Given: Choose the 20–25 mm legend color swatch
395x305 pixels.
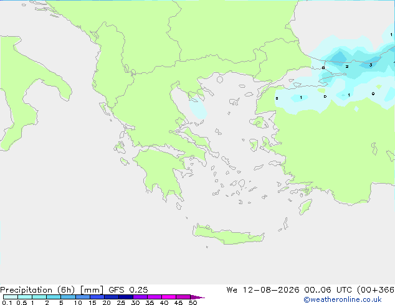Looking at the screenshot, I should (x=111, y=297).
